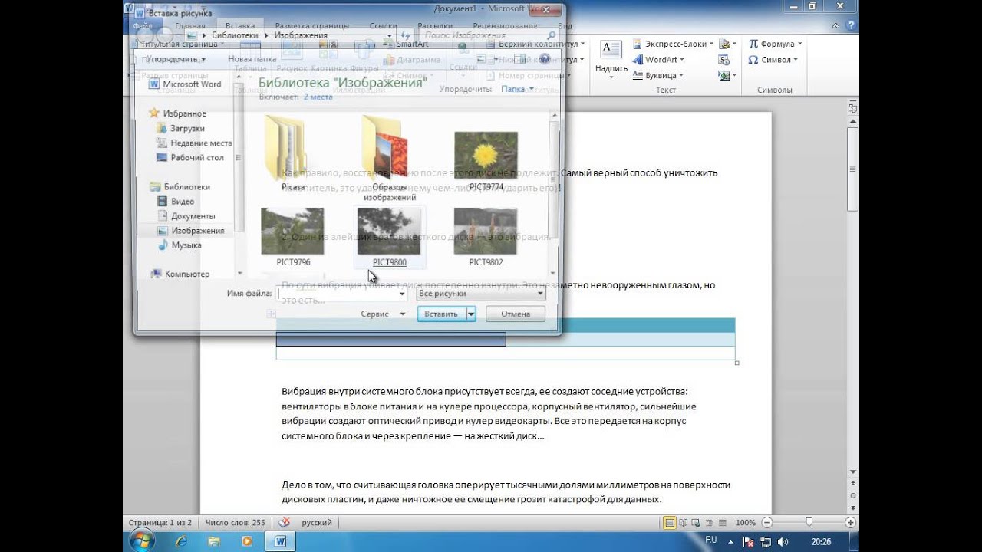The width and height of the screenshot is (982, 552).
Task: Click the 100% zoom level
Action: (745, 522)
